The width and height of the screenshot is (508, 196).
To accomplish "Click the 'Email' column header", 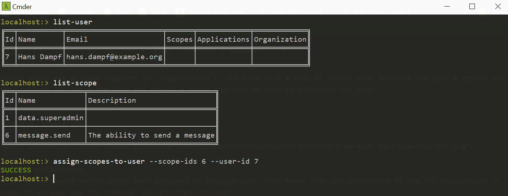I will 77,40.
